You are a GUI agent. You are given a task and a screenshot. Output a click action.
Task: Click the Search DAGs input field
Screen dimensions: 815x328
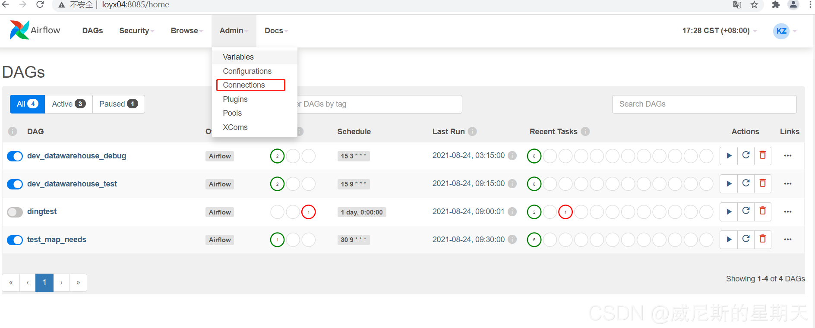704,104
